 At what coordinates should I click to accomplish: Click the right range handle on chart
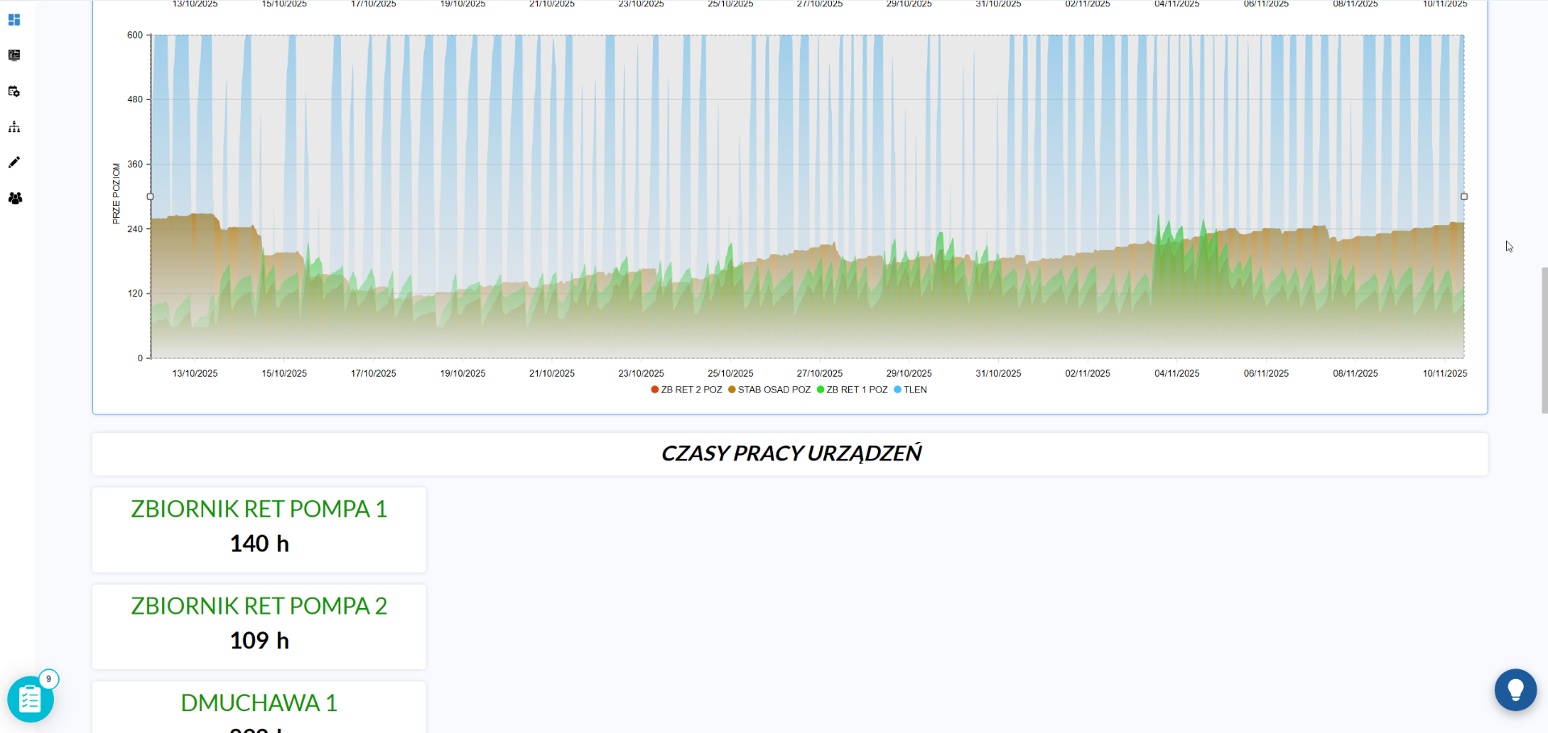coord(1464,197)
